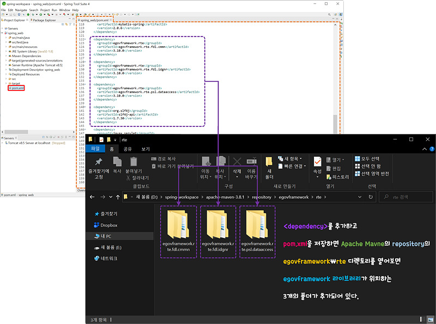The image size is (436, 324).
Task: Open the Window menu in Spring Tool Suite
Action: coord(64,10)
